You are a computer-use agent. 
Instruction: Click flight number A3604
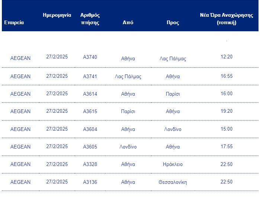[x=90, y=129]
